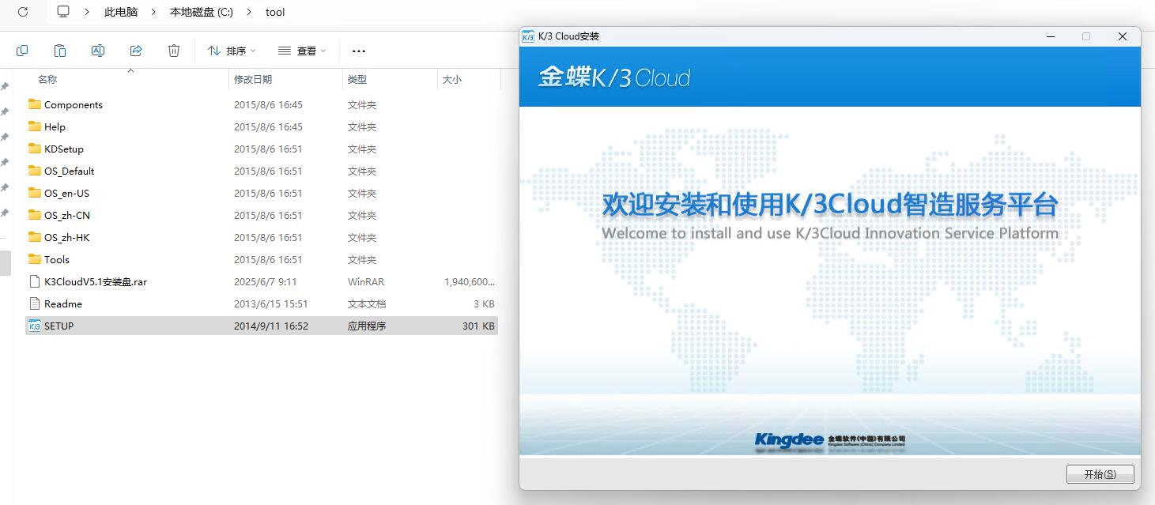Select Readme file name
This screenshot has height=505, width=1155.
pyautogui.click(x=63, y=303)
